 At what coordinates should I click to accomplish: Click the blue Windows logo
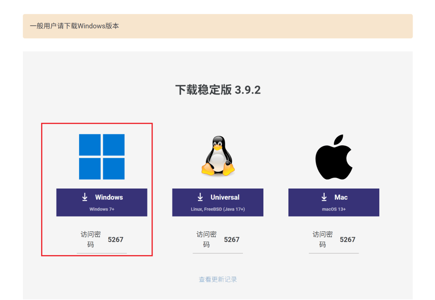[102, 157]
